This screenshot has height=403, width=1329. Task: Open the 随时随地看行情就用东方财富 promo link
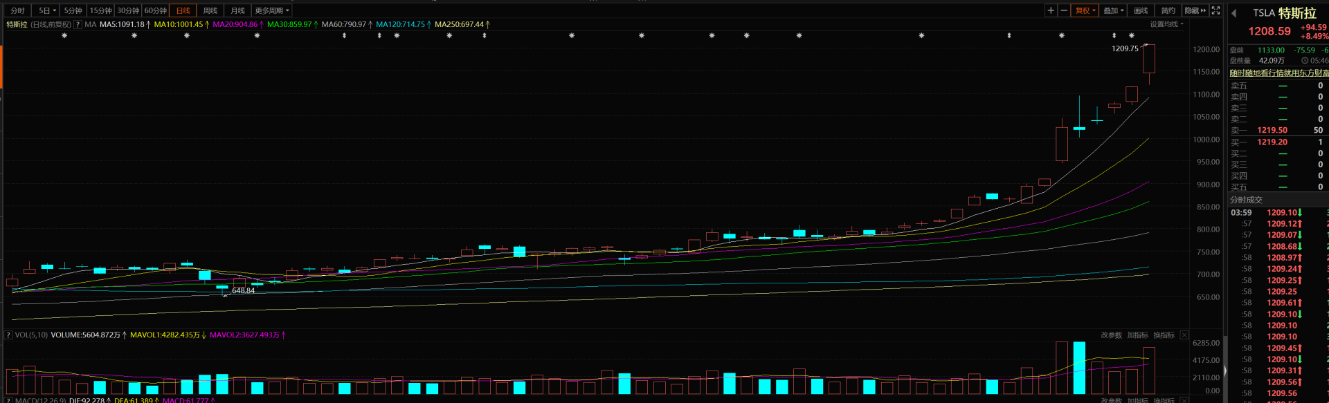(1279, 73)
